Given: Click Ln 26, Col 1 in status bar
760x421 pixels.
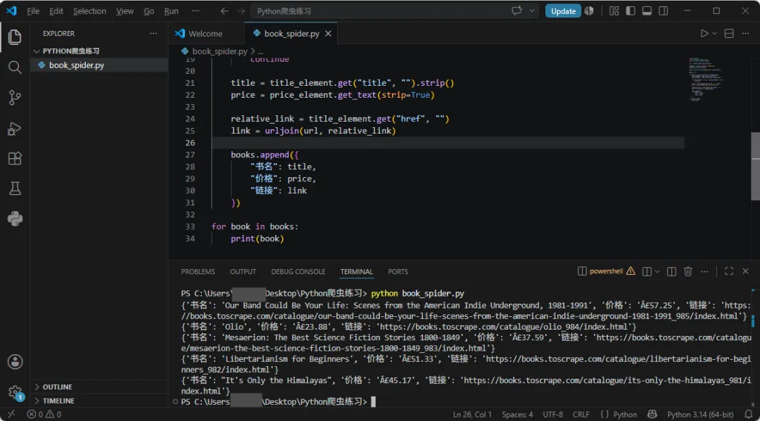Looking at the screenshot, I should click(x=472, y=414).
